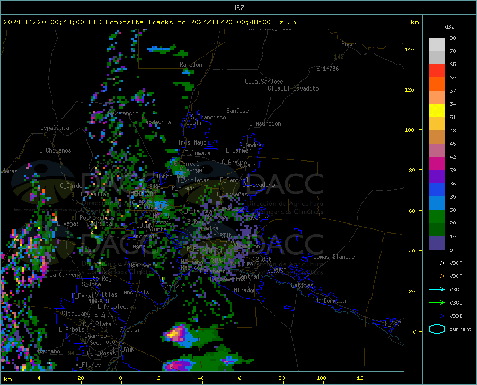This screenshot has height=385, width=477.
Task: Click the 'Ugarteche' map label
Action: pyautogui.click(x=143, y=265)
